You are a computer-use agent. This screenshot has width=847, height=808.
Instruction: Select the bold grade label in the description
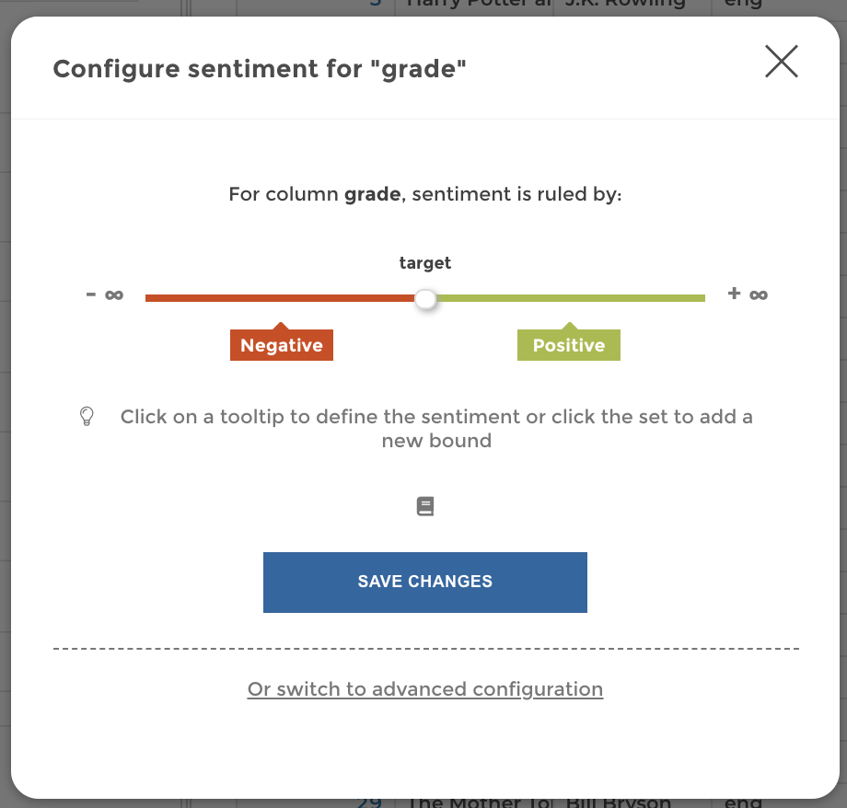click(x=372, y=194)
